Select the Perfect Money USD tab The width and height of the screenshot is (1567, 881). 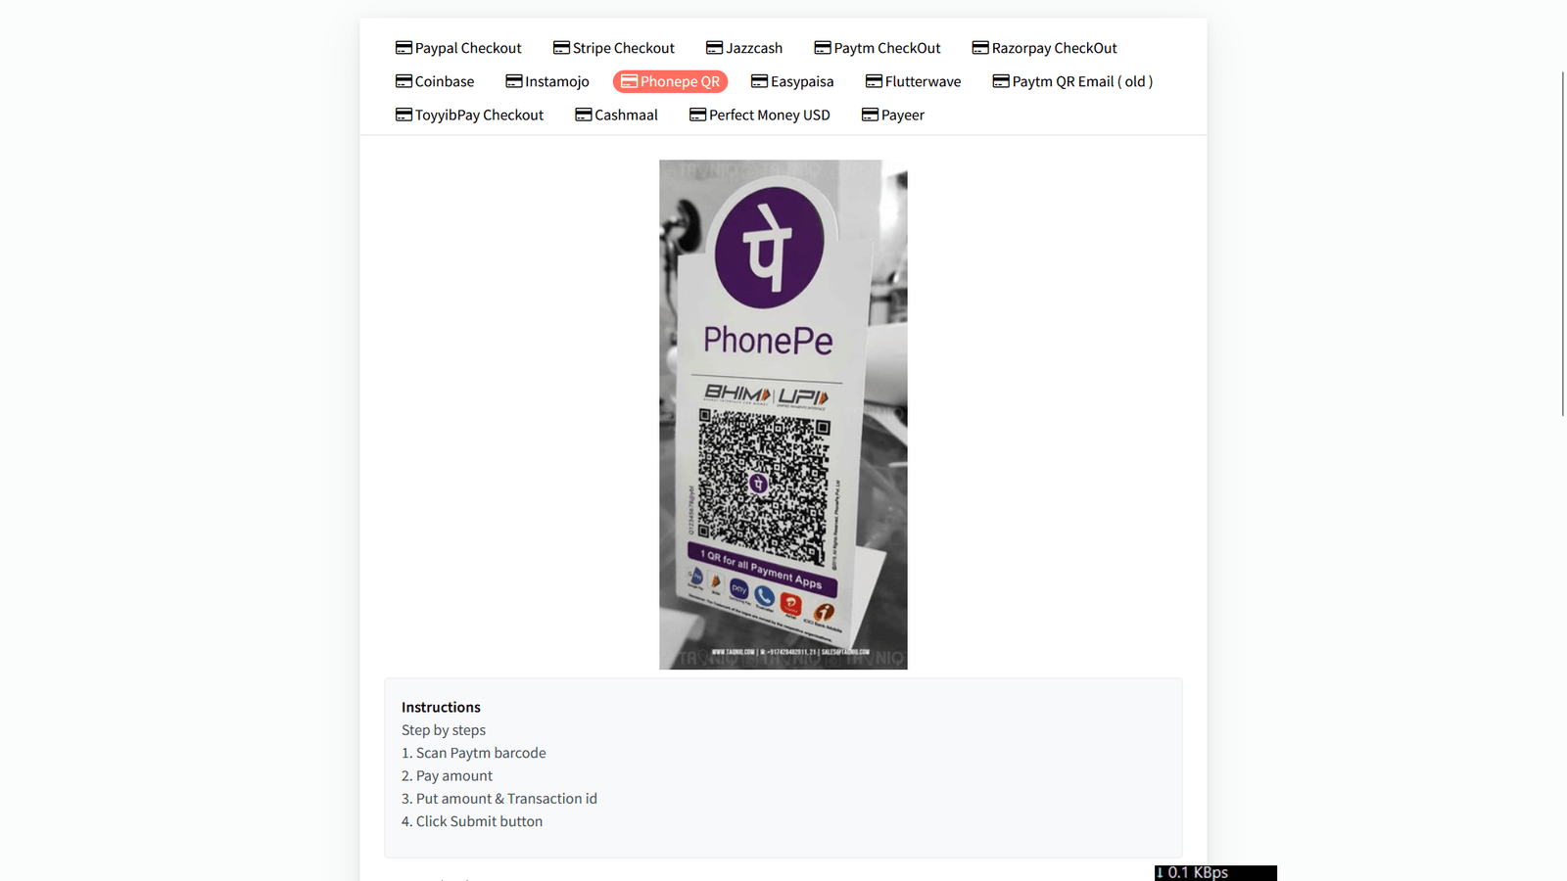click(760, 115)
